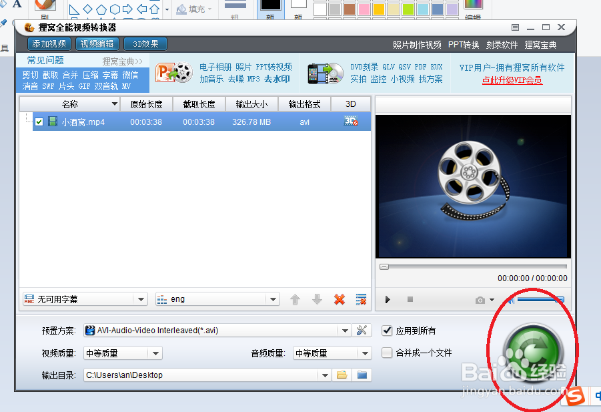Viewport: 601px width, 412px height.
Task: Click the 3D效果 button
Action: tap(145, 43)
